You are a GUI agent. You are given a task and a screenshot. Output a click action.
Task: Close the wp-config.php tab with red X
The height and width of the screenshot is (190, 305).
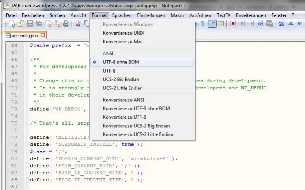click(x=43, y=35)
